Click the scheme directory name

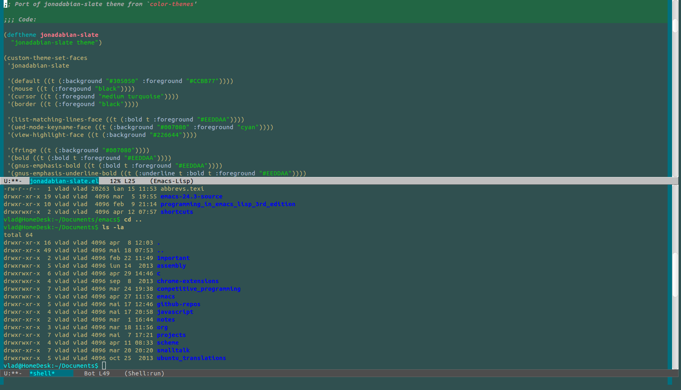pos(168,343)
